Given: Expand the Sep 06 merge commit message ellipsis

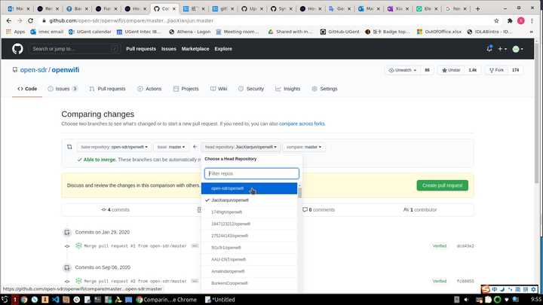Looking at the screenshot, I should click(195, 281).
